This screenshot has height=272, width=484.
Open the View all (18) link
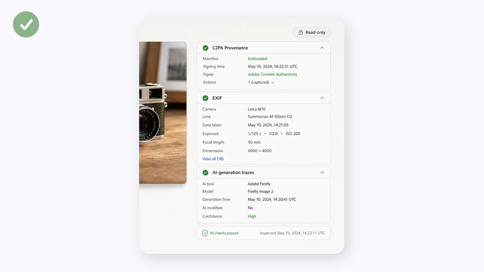coord(213,159)
